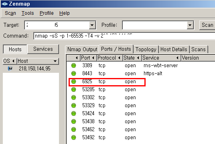The width and height of the screenshot is (215, 144).
Task: Click the tcp protocol cell for port 53438
Action: pyautogui.click(x=102, y=122)
